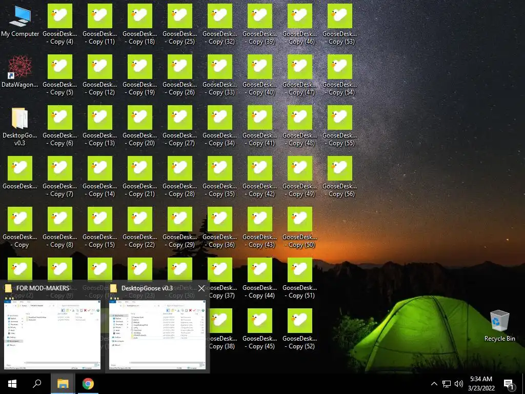Show hidden system tray icons
Viewport: 525px width, 394px height.
(434, 384)
